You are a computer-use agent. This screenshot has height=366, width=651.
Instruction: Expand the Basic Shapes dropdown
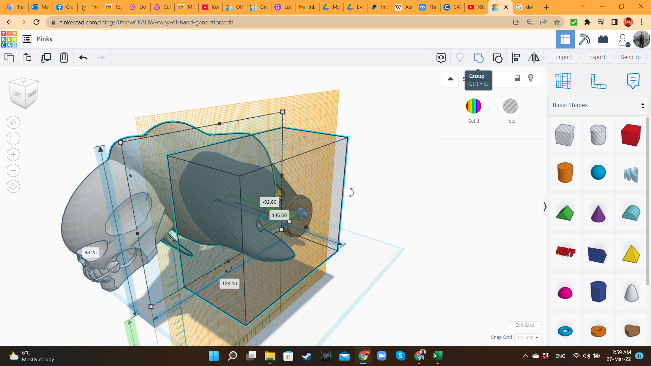click(x=598, y=105)
